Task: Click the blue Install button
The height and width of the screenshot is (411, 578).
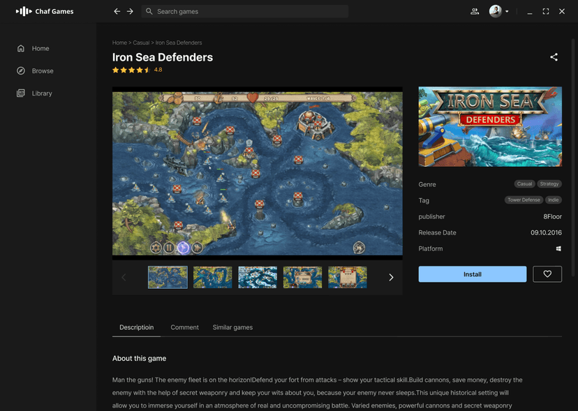Action: coord(472,274)
